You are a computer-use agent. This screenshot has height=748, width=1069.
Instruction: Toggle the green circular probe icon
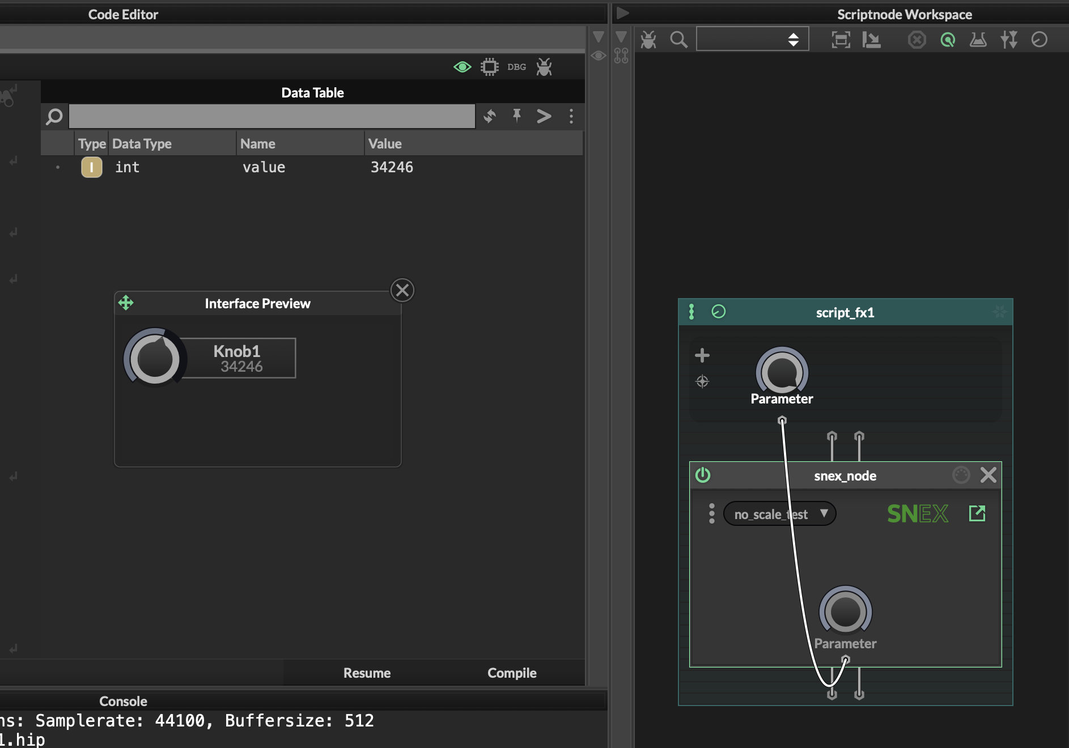948,40
